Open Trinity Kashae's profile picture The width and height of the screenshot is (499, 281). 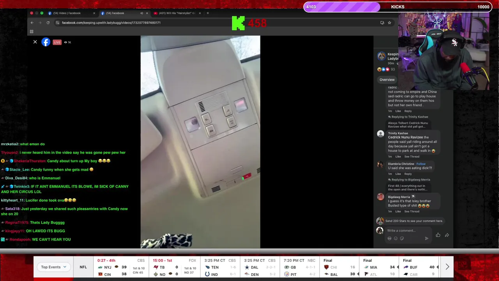pos(380,134)
